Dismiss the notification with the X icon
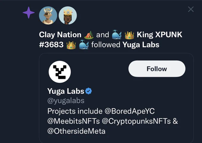Viewport: 202px width, 143px height. point(191,9)
